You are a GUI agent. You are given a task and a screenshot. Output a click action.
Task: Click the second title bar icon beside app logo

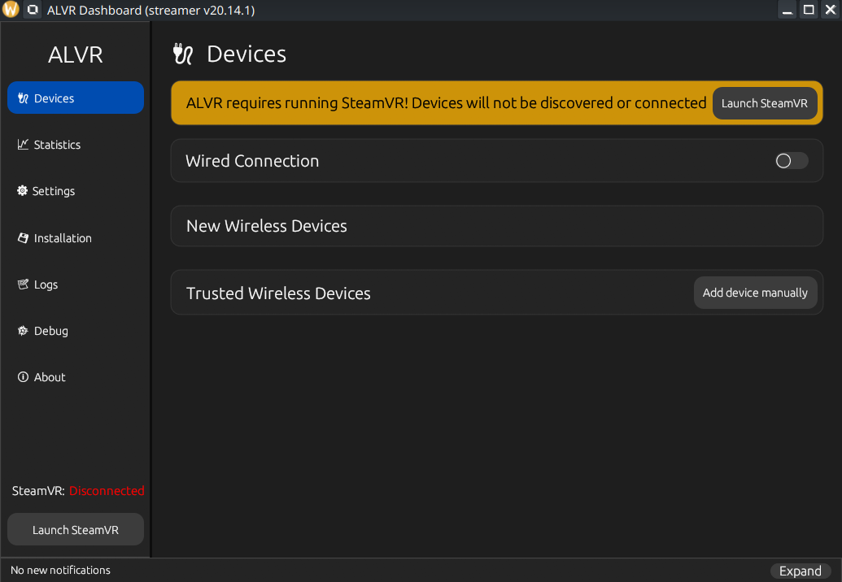33,10
